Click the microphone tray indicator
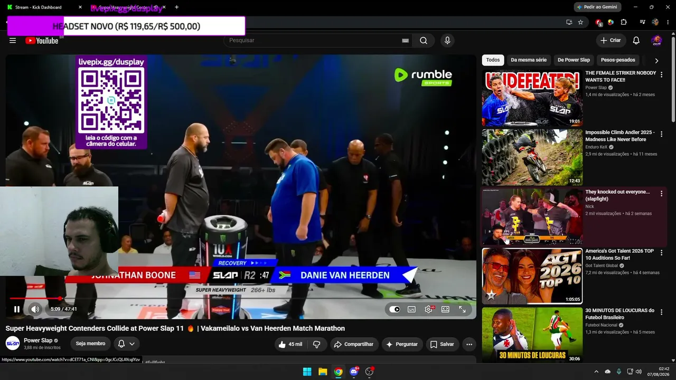This screenshot has width=676, height=380. (619, 372)
